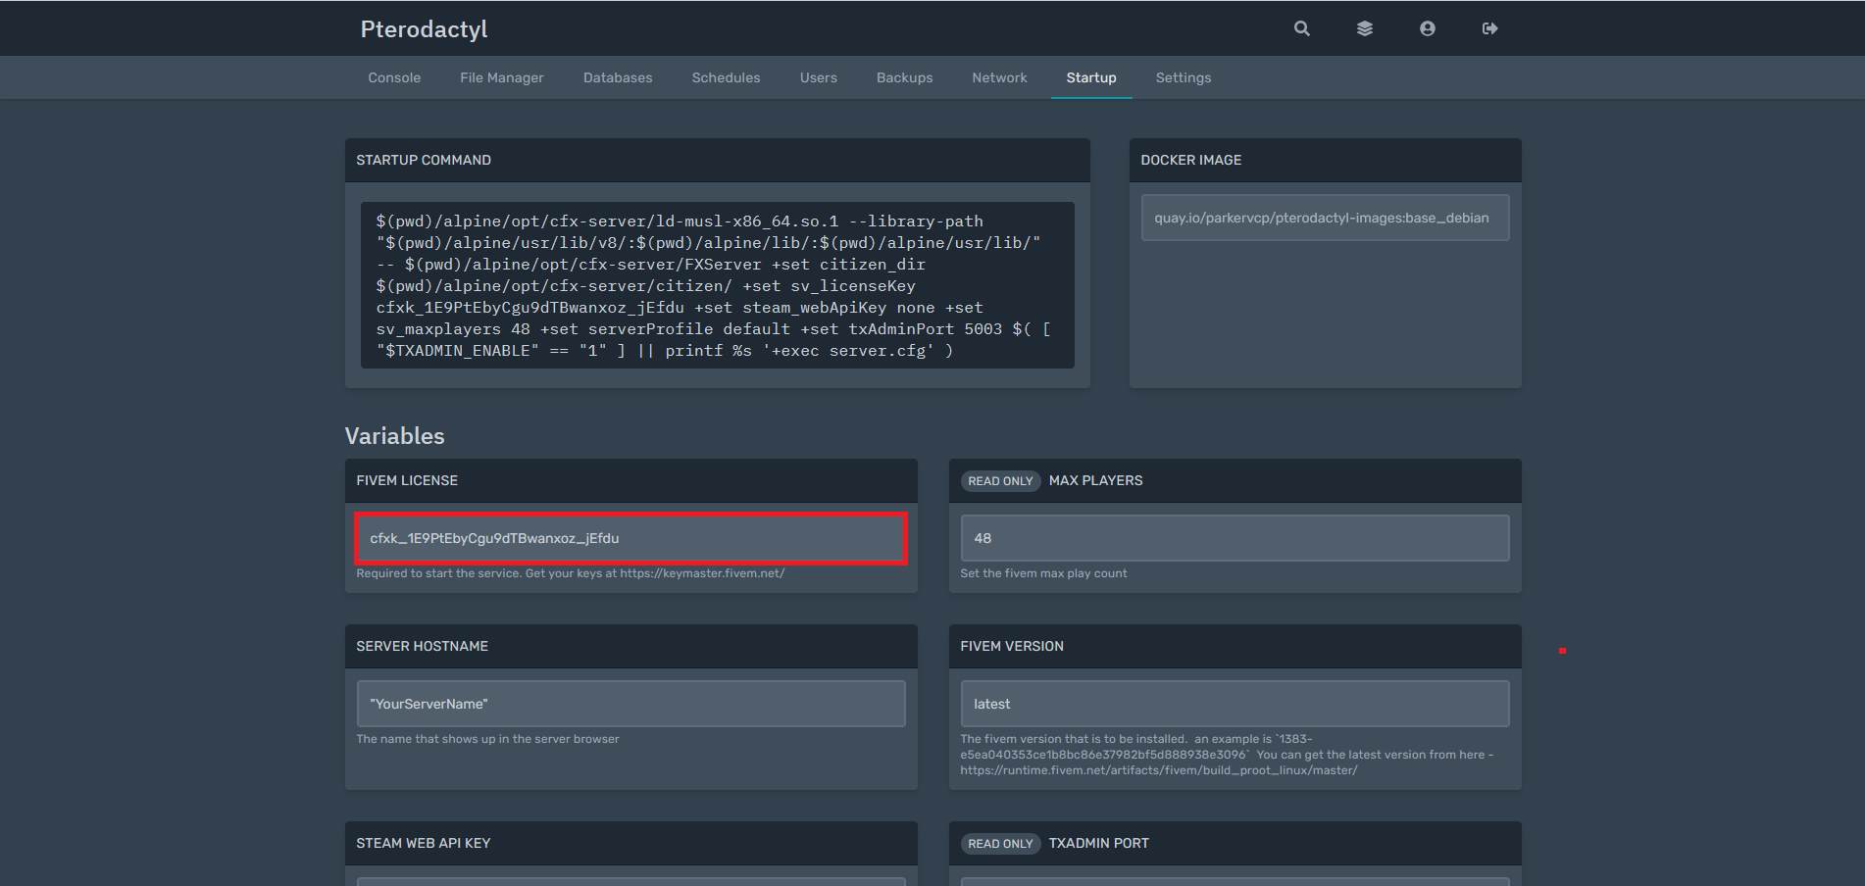Click READ ONLY badge beside Max Players
1865x886 pixels.
[x=1000, y=481]
